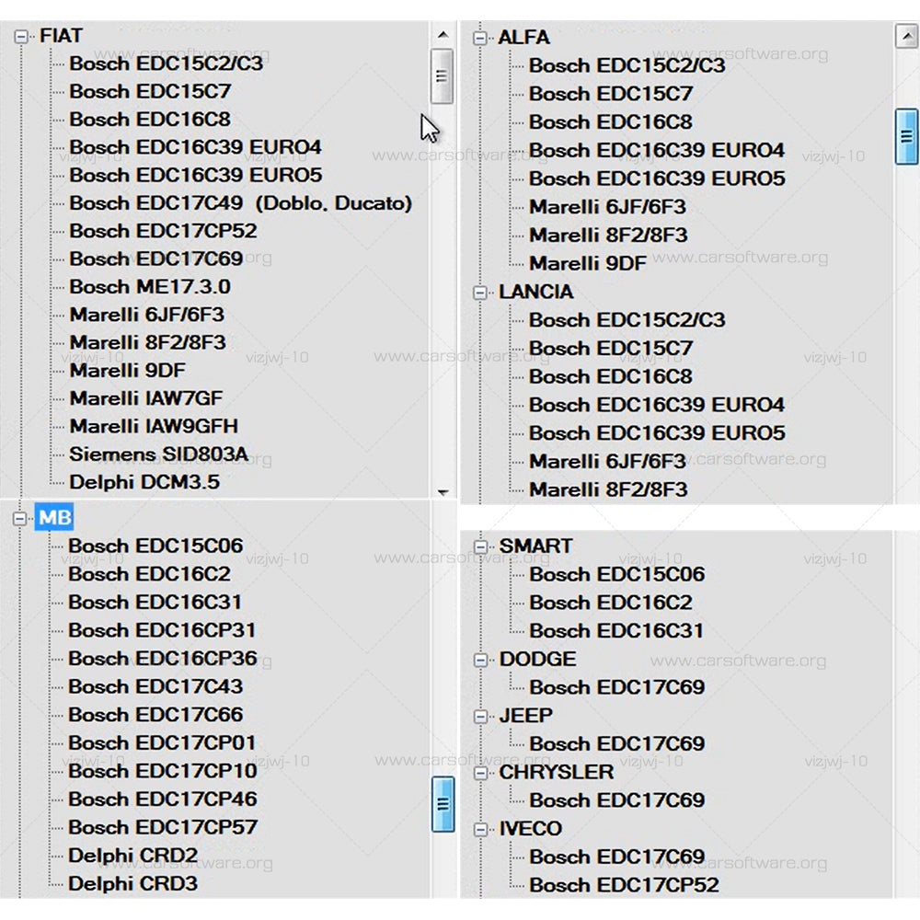Select Bosch EDC17CP46 under MB
The image size is (920, 920).
(x=163, y=799)
